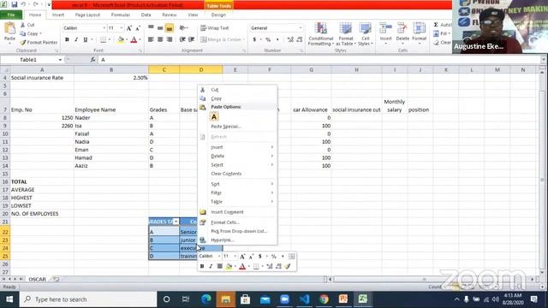Toggle Italic in the ribbon Font group

click(x=76, y=40)
